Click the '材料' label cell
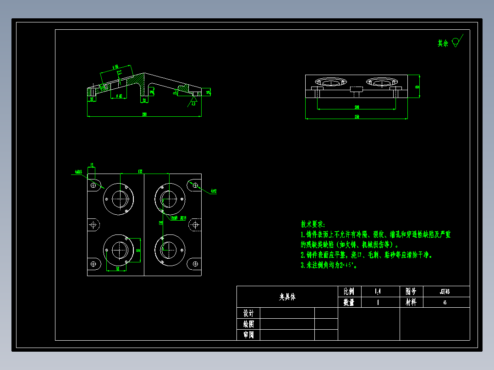The height and width of the screenshot is (370, 494). tap(411, 302)
